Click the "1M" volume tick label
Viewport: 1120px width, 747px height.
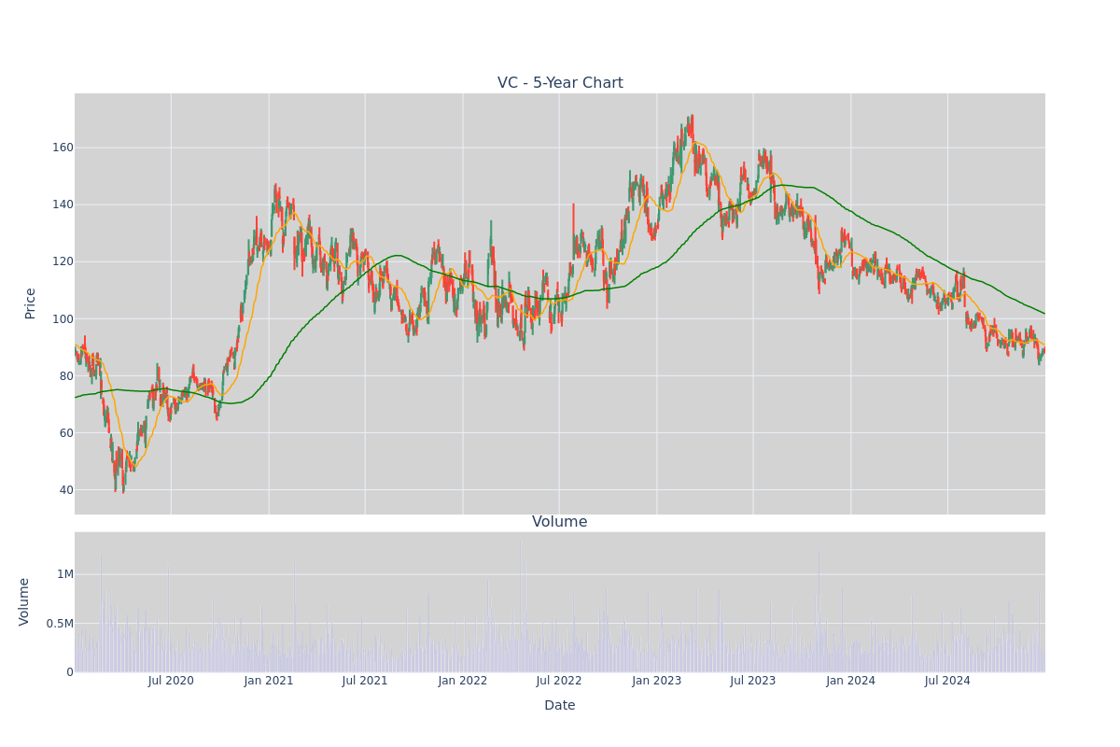(65, 574)
